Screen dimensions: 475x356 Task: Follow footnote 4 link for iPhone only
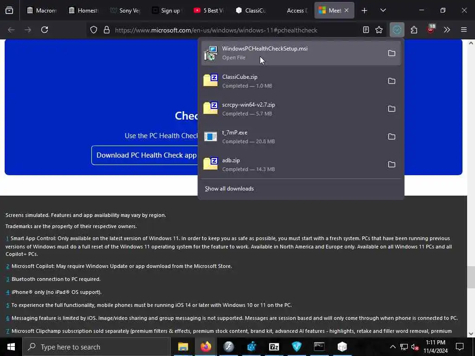pos(7,292)
